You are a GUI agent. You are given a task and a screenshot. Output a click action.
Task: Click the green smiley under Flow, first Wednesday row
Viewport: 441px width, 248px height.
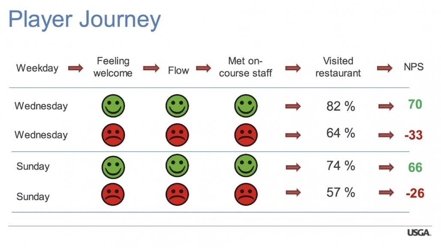tap(177, 106)
